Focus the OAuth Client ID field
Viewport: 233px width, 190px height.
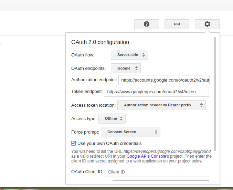pos(157,172)
